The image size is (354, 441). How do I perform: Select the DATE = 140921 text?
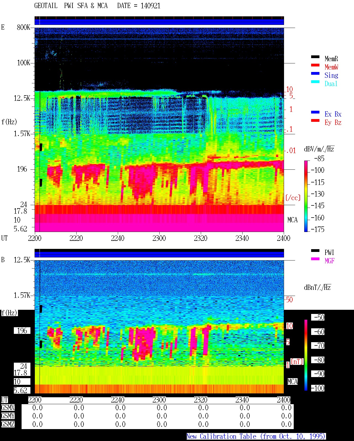tap(139, 6)
